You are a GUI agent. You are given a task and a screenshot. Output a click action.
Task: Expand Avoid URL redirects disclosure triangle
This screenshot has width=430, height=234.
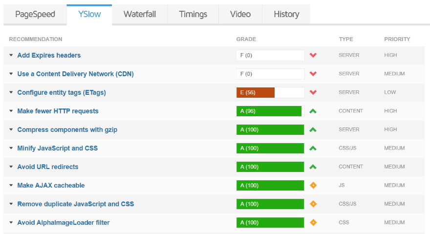click(x=11, y=167)
